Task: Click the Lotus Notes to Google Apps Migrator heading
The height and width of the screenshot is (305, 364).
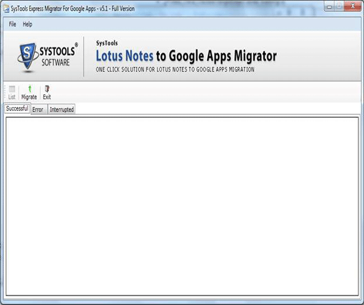Action: pyautogui.click(x=186, y=56)
